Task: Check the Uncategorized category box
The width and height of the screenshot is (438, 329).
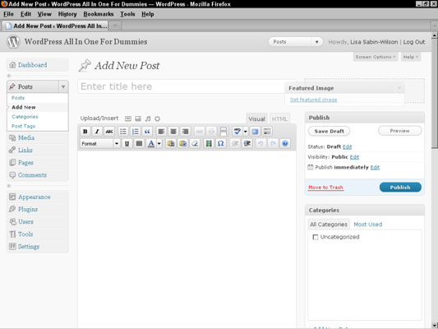Action: click(x=316, y=237)
